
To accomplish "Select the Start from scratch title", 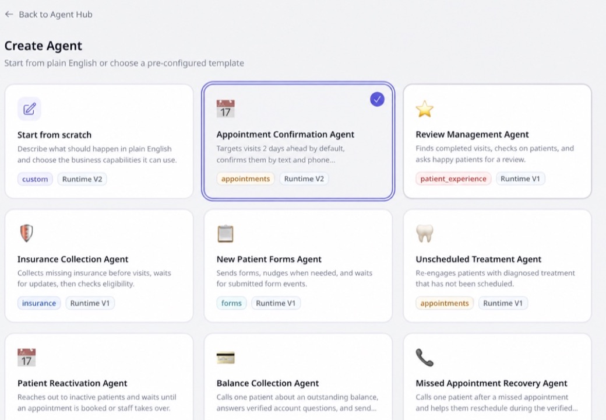I will pyautogui.click(x=55, y=135).
